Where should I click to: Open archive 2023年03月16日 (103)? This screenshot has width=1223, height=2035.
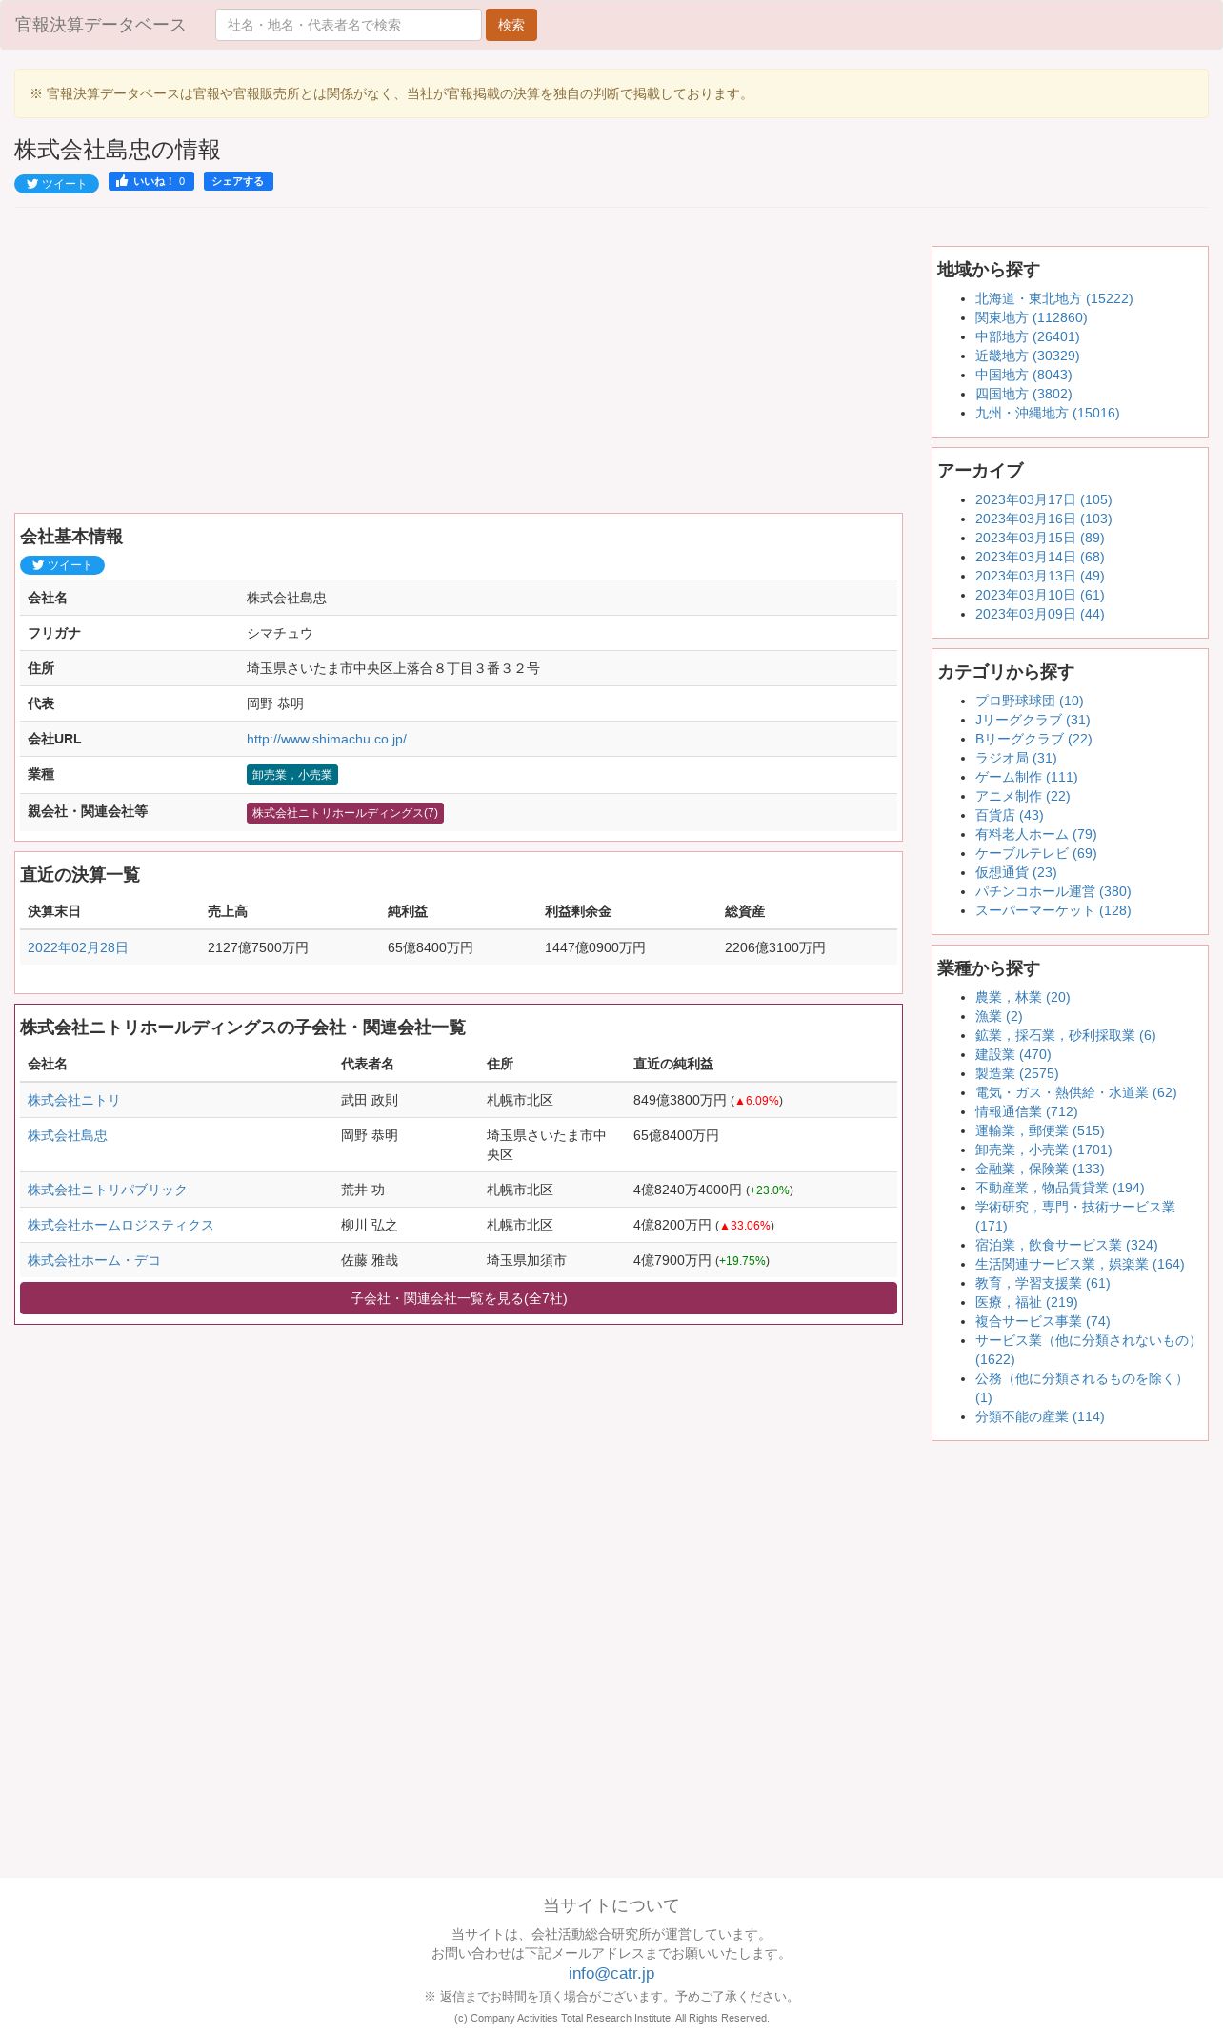pos(1044,519)
